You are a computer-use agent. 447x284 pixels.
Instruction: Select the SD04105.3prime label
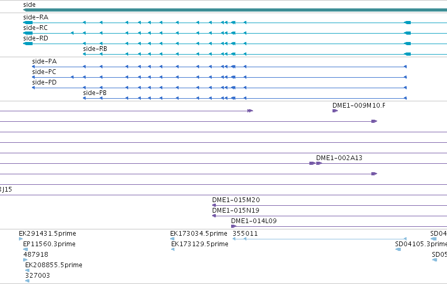tap(421, 244)
